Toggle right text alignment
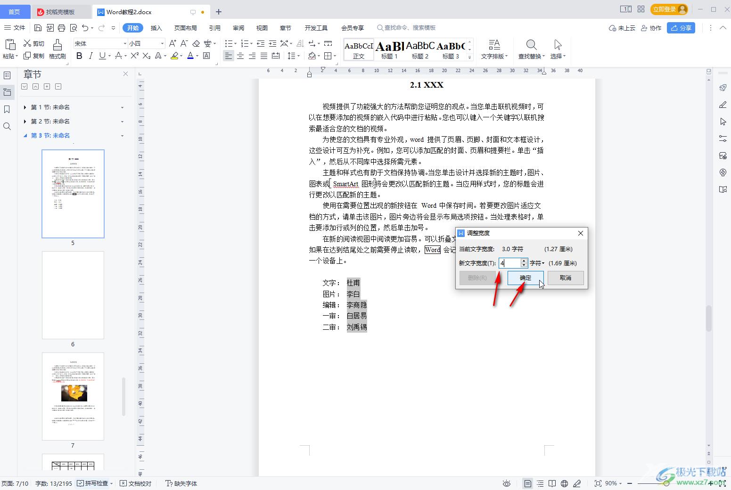The width and height of the screenshot is (731, 490). [x=252, y=56]
